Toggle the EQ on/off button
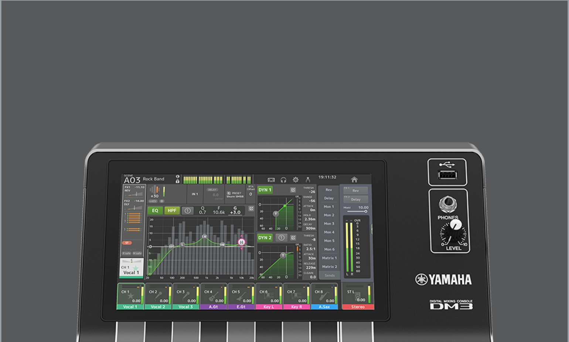This screenshot has height=342, width=569. point(155,211)
